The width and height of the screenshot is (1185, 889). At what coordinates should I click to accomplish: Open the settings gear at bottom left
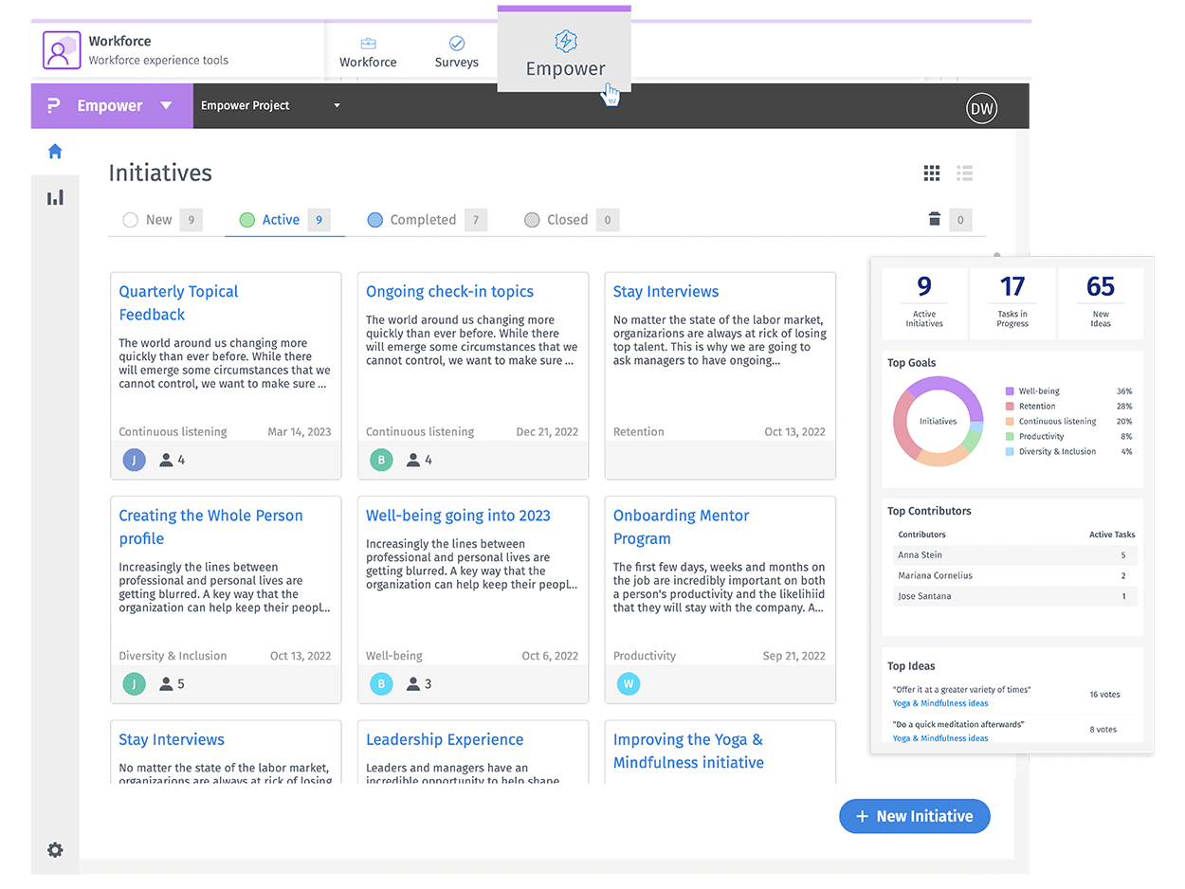55,850
